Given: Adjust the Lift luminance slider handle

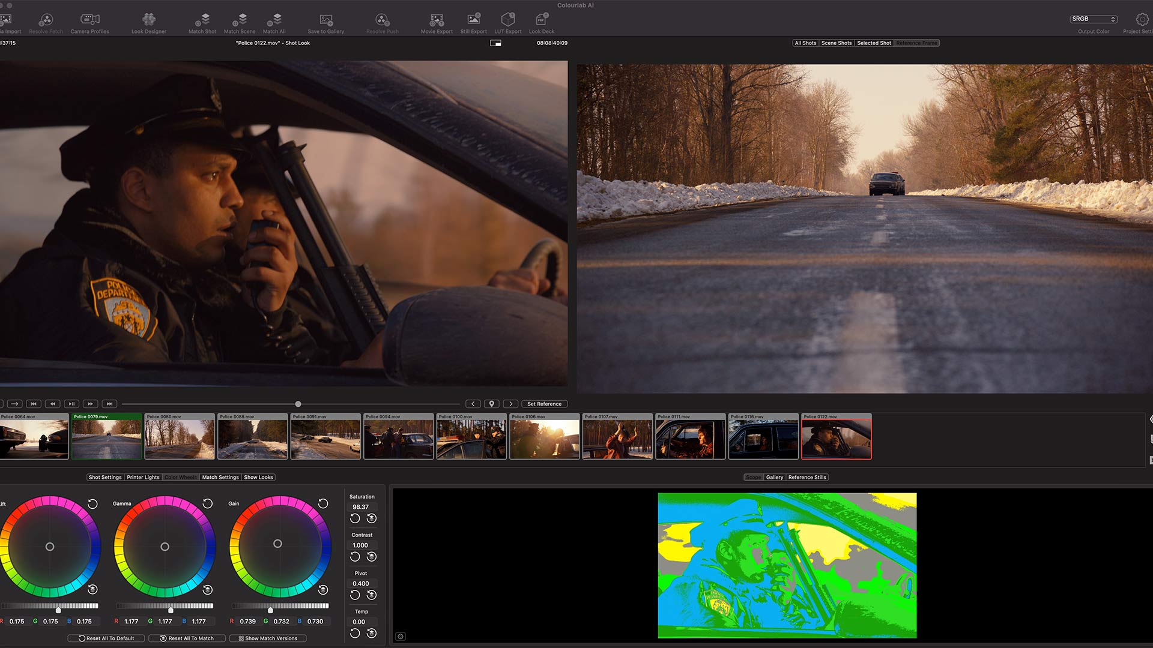Looking at the screenshot, I should (58, 610).
